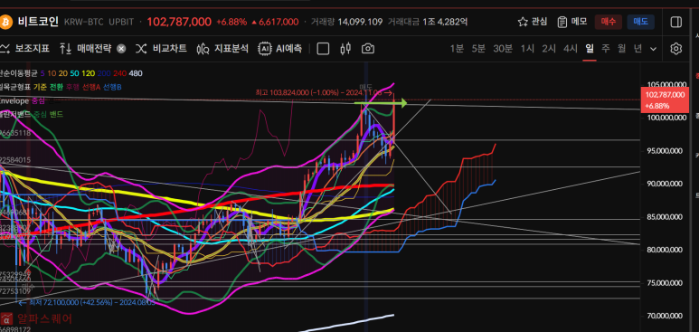Open the 메모 notes clipboard
This screenshot has width=699, height=332.
pyautogui.click(x=571, y=22)
